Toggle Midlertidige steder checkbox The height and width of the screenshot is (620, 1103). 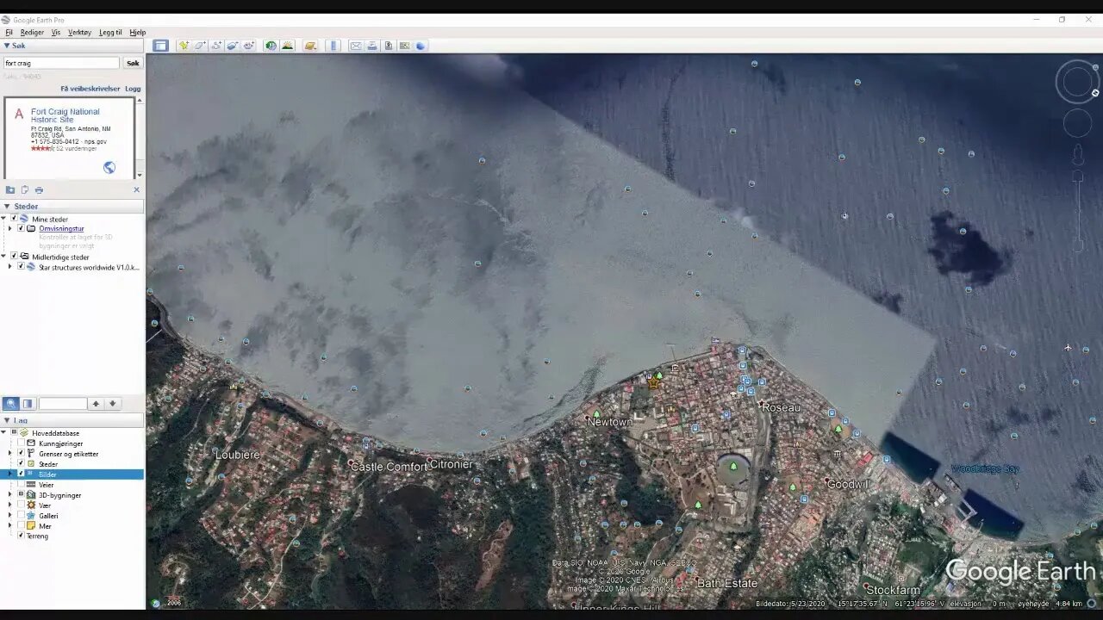[14, 257]
